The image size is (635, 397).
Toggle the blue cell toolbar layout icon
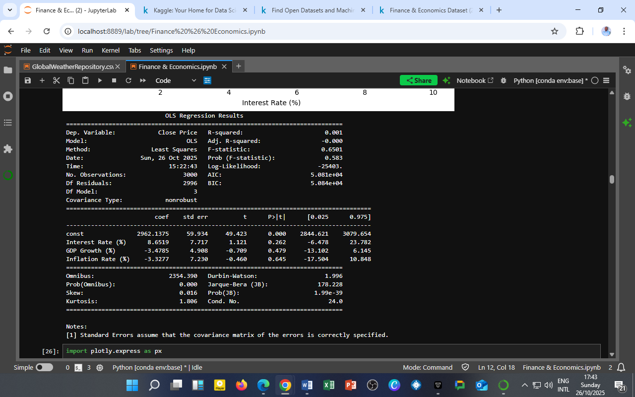pyautogui.click(x=207, y=80)
